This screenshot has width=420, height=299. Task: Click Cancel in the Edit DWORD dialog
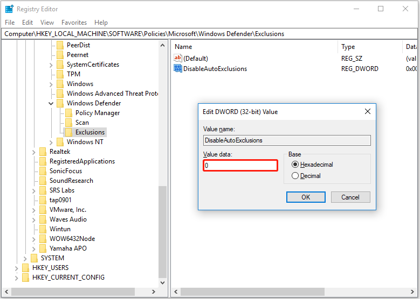point(350,197)
